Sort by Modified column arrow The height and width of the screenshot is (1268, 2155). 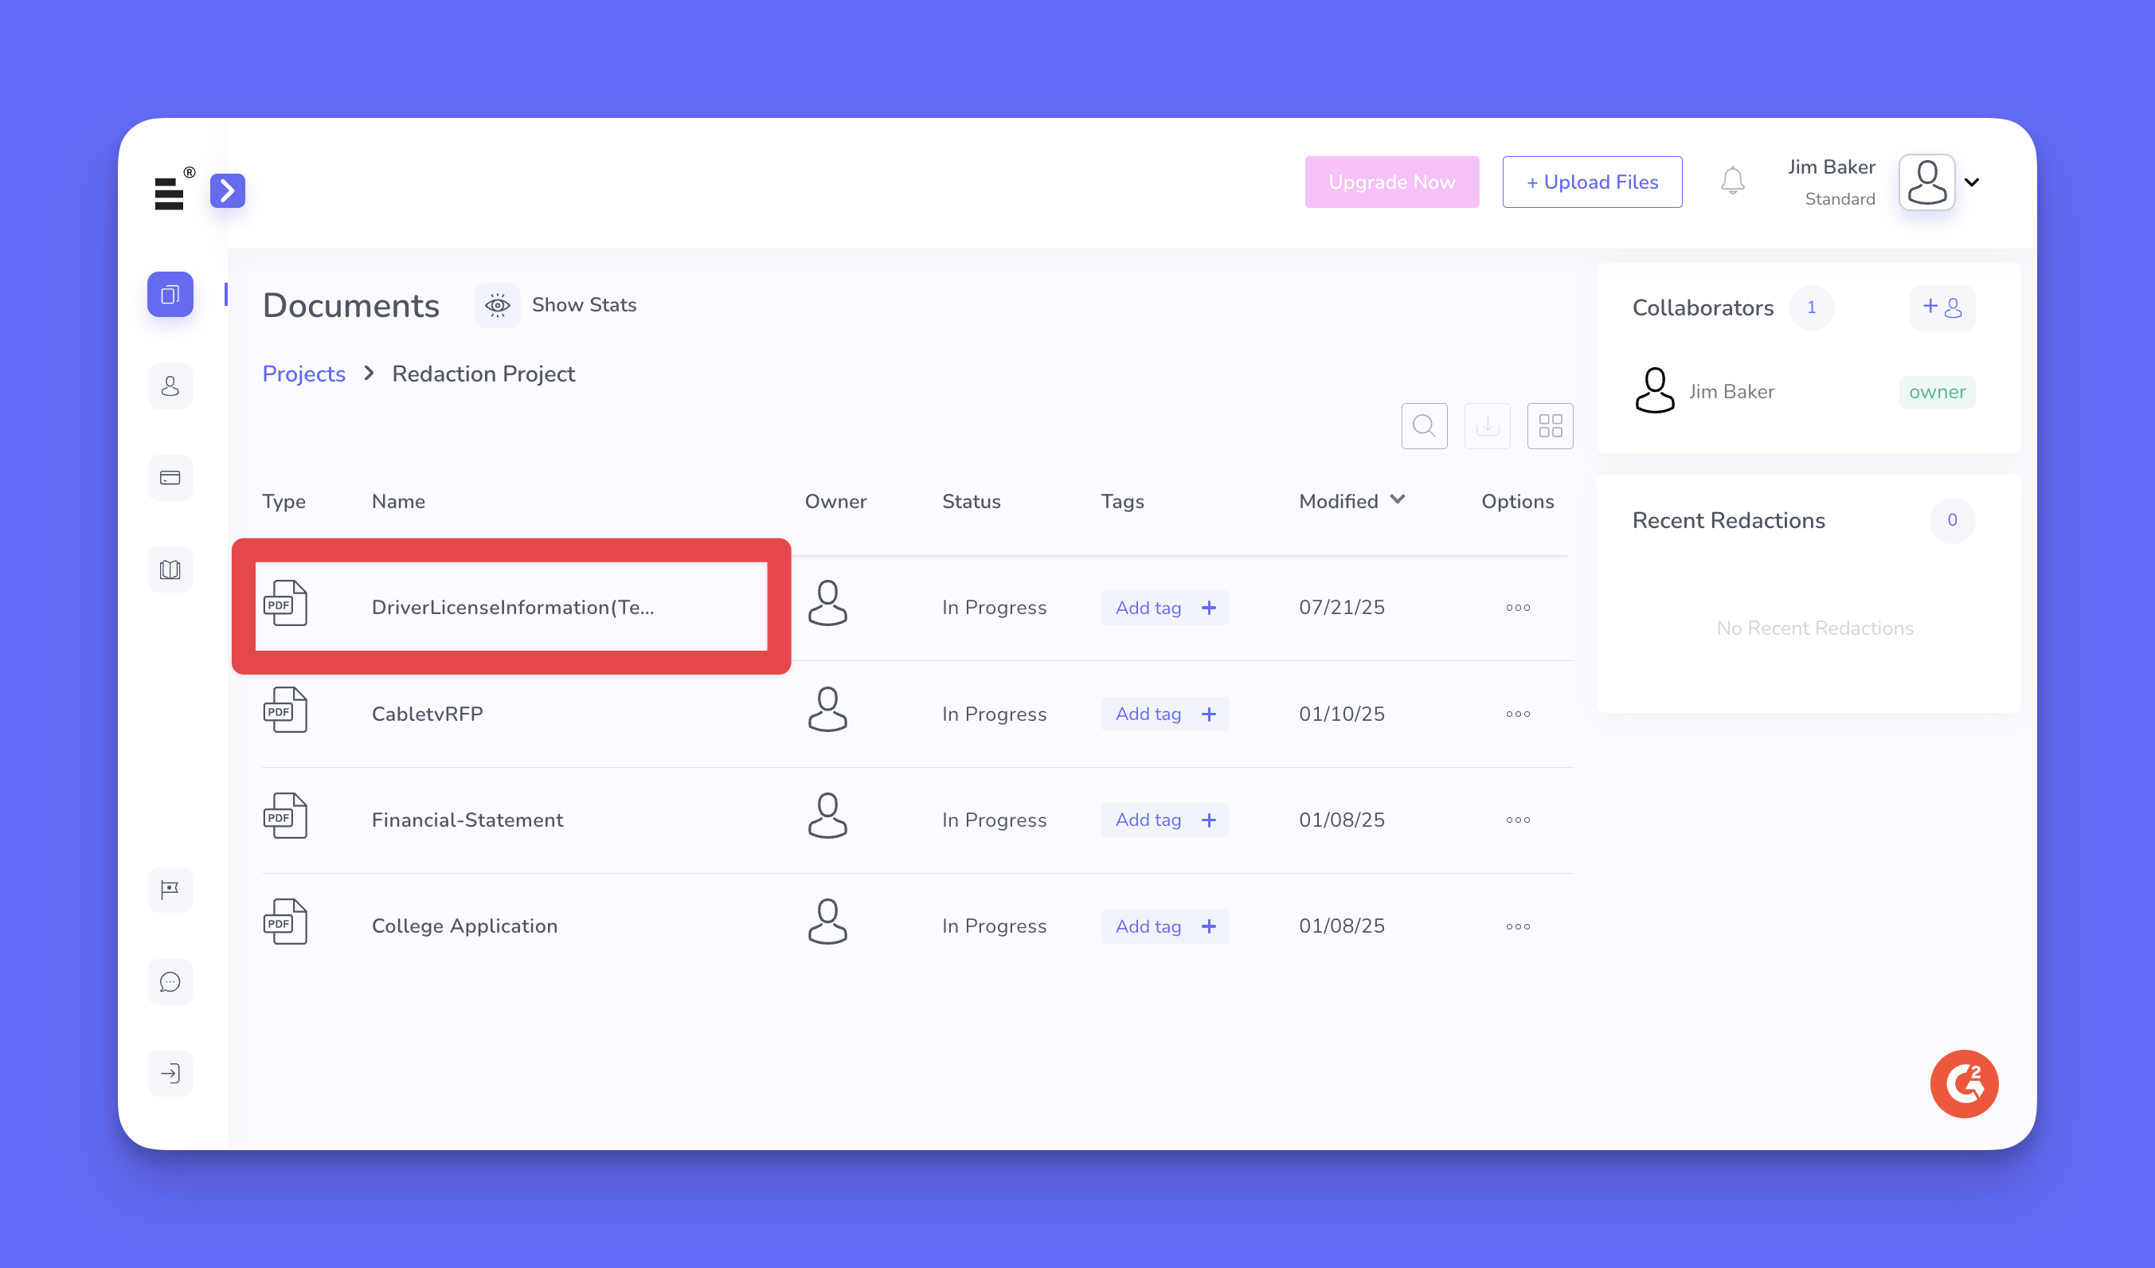pos(1398,499)
